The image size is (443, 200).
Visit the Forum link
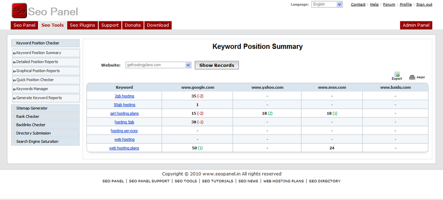point(389,4)
